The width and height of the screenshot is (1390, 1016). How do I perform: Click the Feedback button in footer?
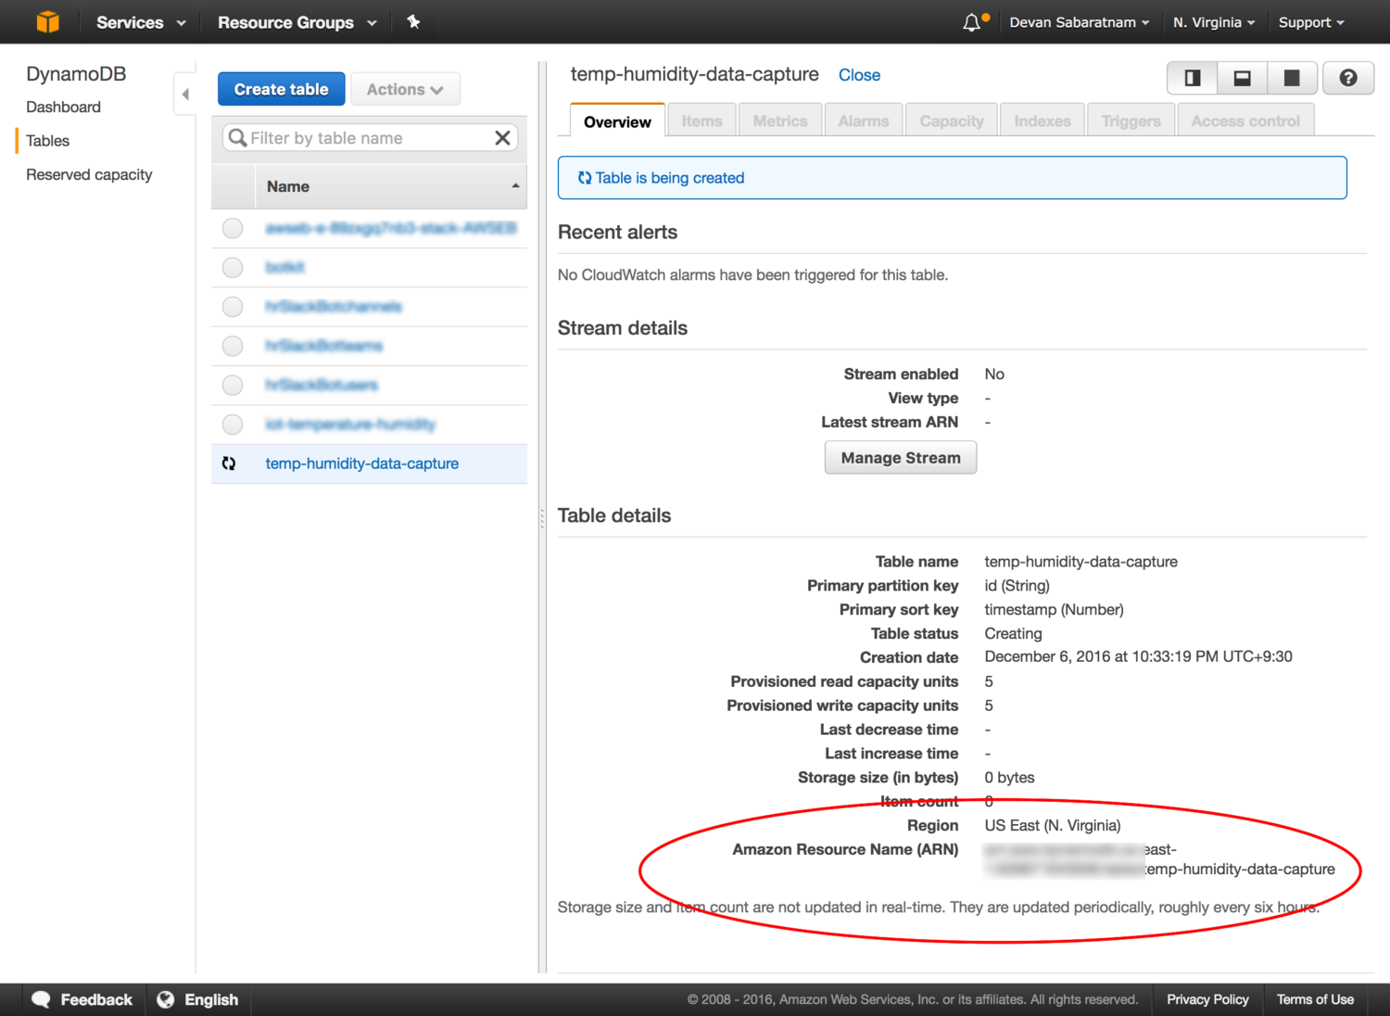[x=82, y=999]
